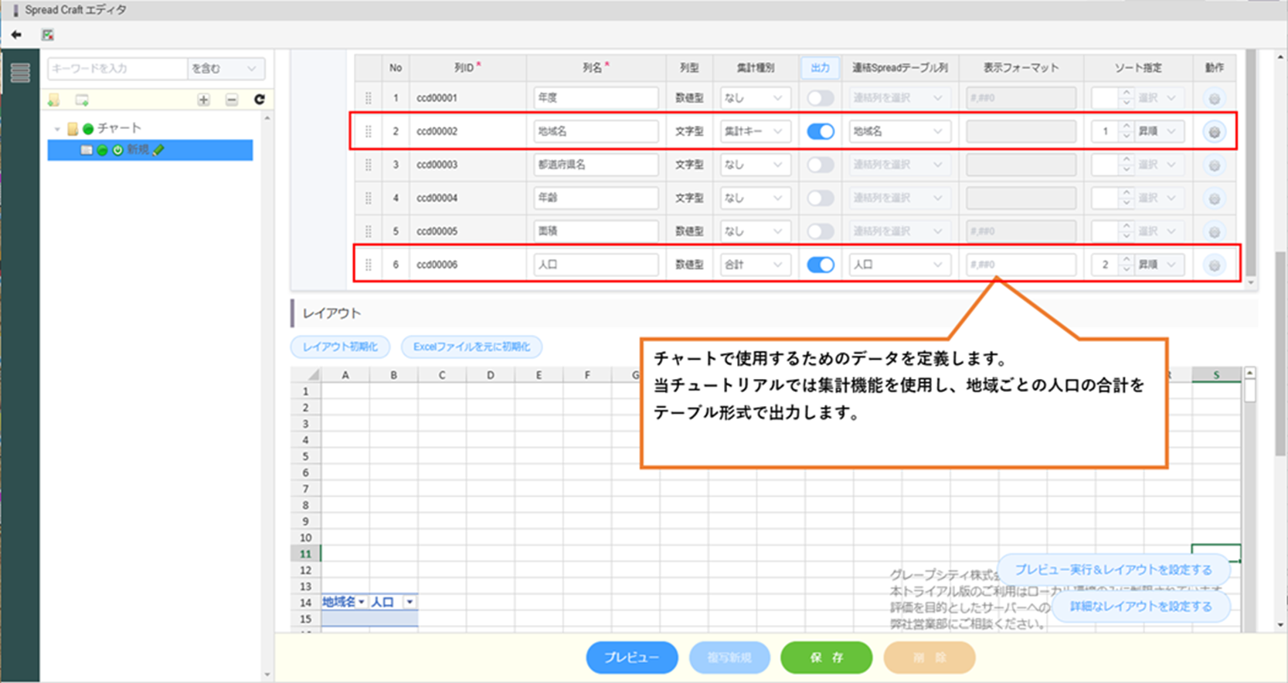Click the add folder icon in tree toolbar
Viewport: 1288px width, 683px height.
pos(53,100)
